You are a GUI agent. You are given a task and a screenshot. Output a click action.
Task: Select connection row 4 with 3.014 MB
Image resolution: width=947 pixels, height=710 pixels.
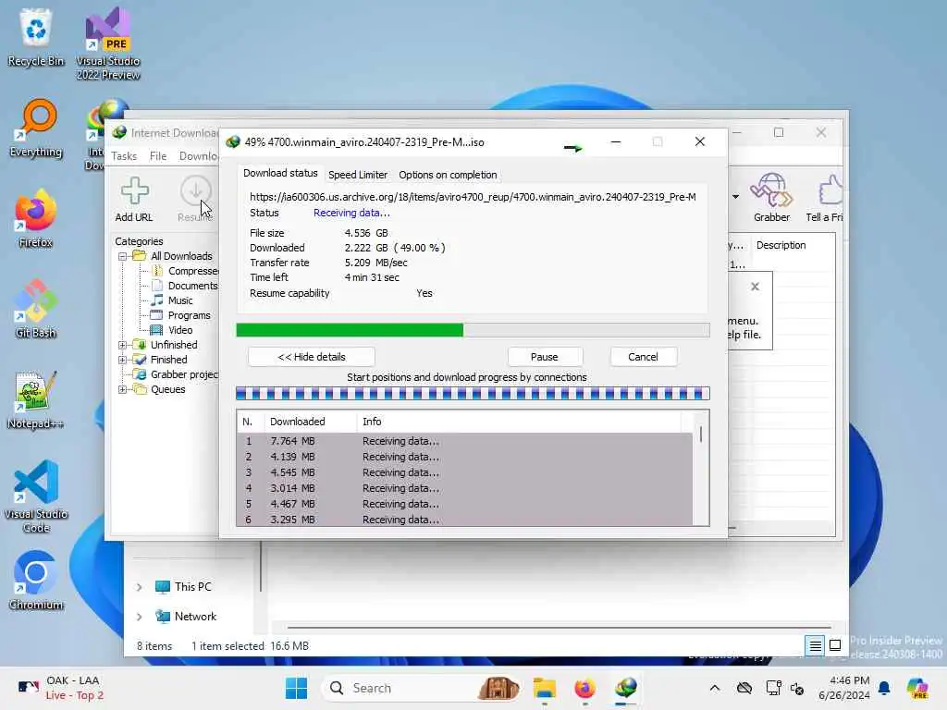pos(464,488)
